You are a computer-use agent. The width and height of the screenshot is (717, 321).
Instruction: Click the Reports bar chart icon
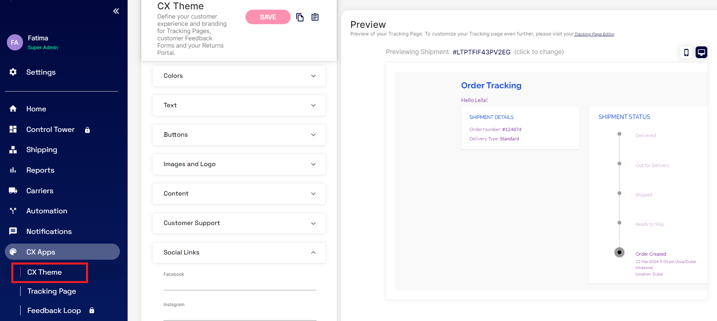click(x=13, y=170)
